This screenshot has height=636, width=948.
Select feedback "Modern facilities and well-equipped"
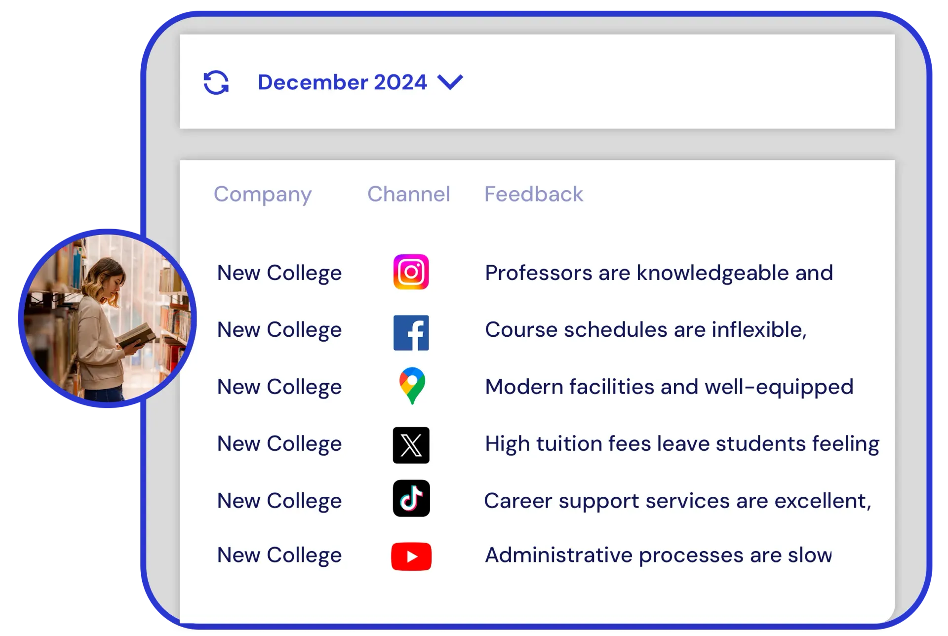pyautogui.click(x=669, y=387)
